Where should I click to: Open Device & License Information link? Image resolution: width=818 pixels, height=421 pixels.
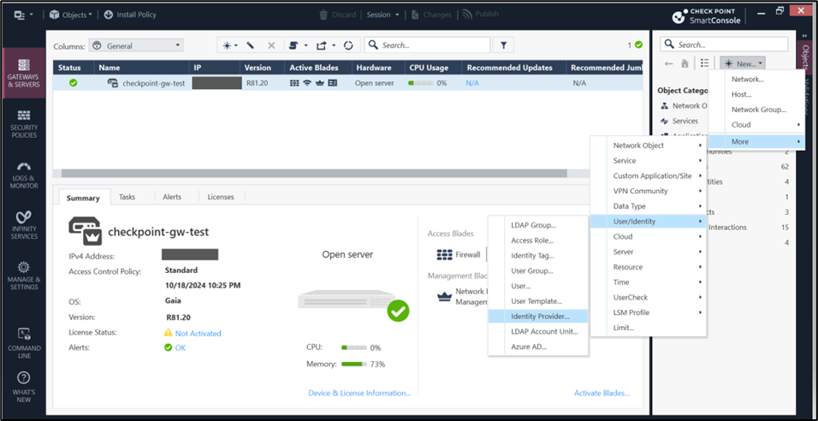359,393
